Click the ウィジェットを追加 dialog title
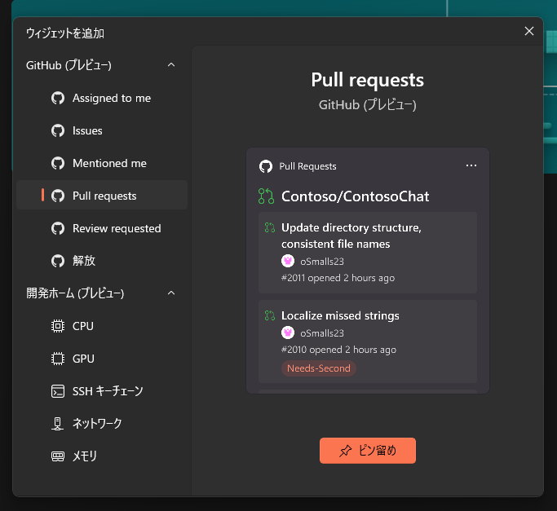Viewport: 557px width, 511px height. click(65, 33)
